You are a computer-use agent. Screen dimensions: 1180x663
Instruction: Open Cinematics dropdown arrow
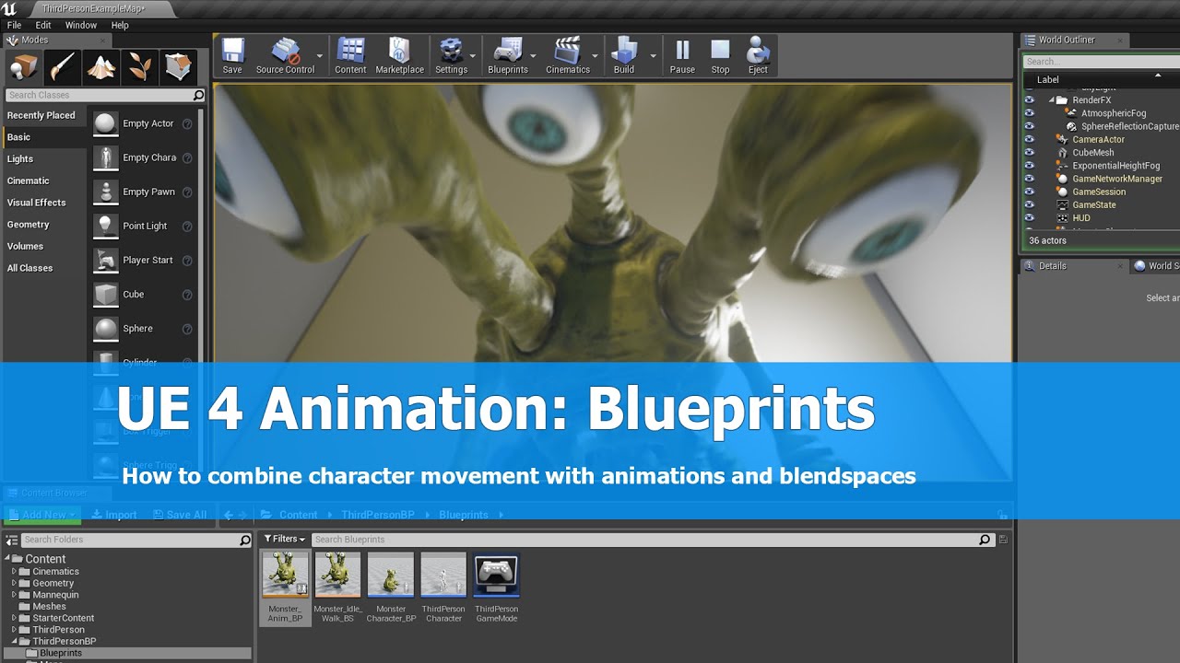595,56
